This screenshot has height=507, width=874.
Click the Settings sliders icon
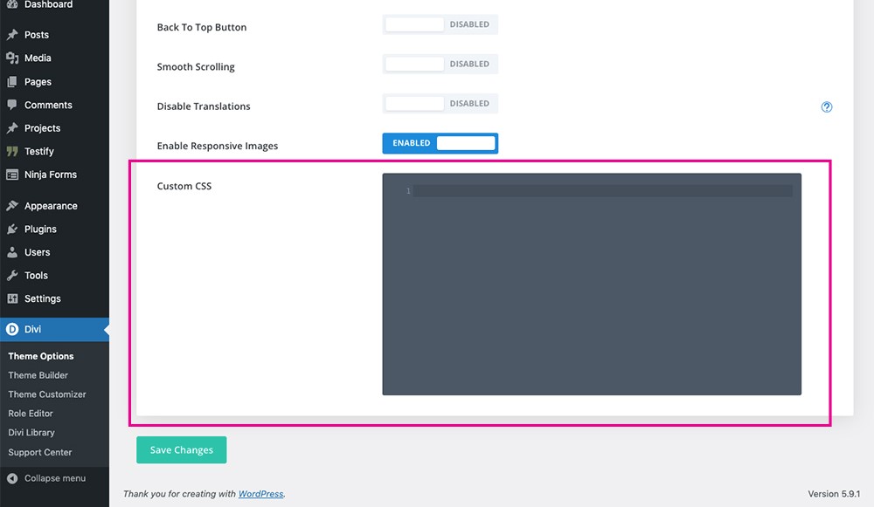12,298
